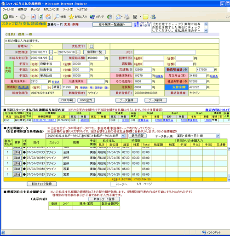
Task: Click the 交通費 field showing 12800
Action: point(143,69)
